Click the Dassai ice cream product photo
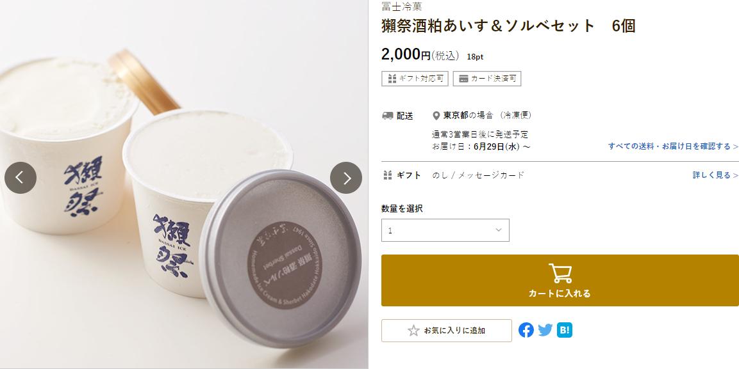 184,184
